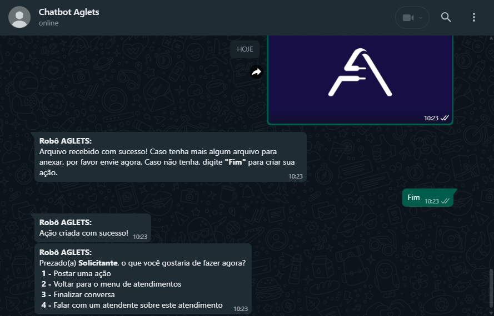Viewport: 494px width, 316px height.
Task: Expand the video call dropdown arrow
Action: 421,18
